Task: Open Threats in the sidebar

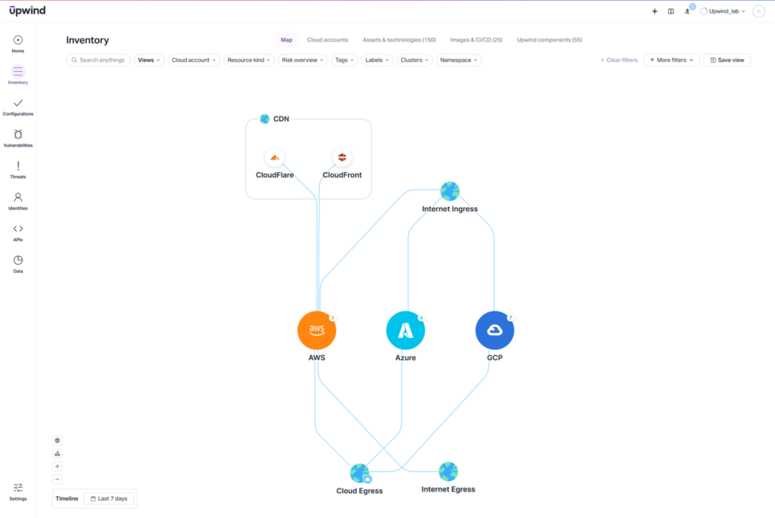Action: [x=18, y=170]
